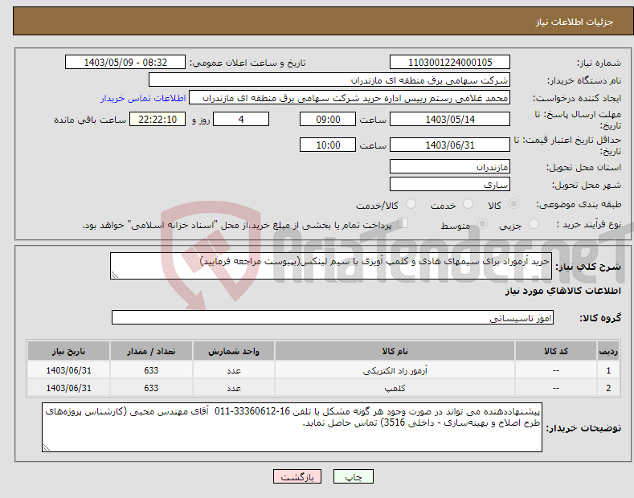The width and height of the screenshot is (634, 498).
Task: Click the price validity date 1403/06/31 field
Action: 450,145
